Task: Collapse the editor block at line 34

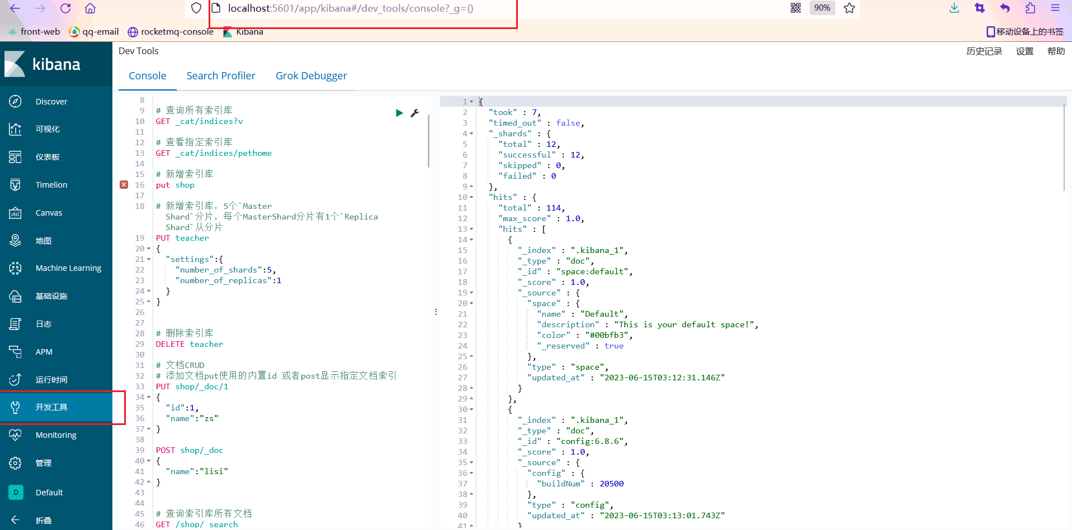Action: (x=149, y=397)
